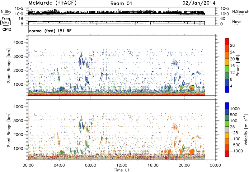Click the "25" tick on Velocity colorbar
The width and height of the screenshot is (249, 172).
(x=232, y=127)
